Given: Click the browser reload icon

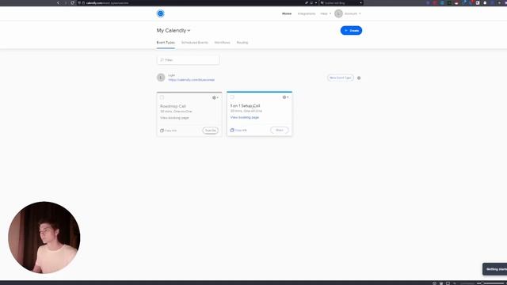Looking at the screenshot, I should click(72, 3).
